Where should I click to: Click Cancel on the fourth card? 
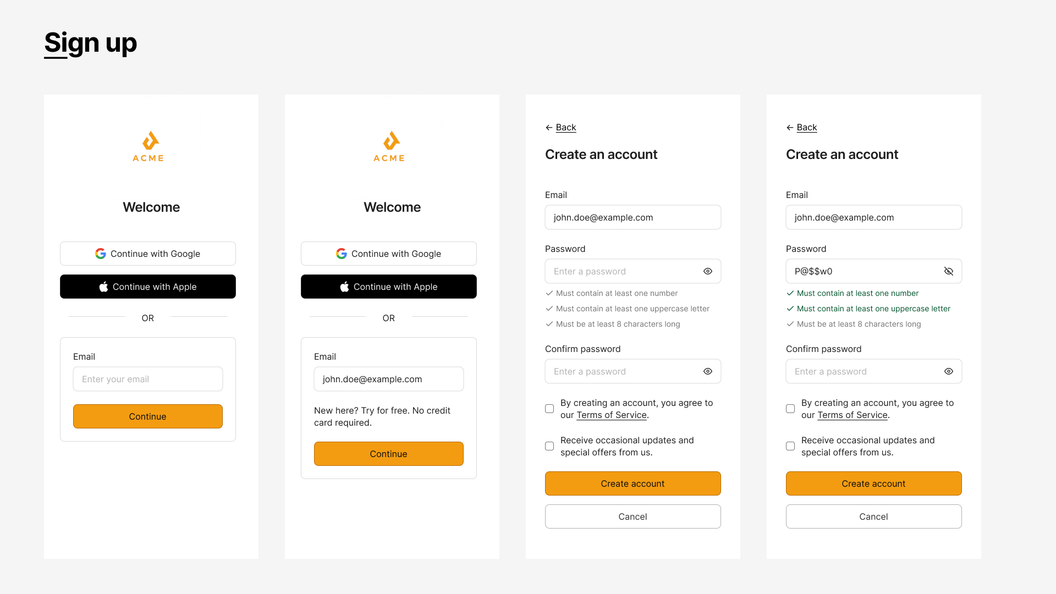point(873,516)
